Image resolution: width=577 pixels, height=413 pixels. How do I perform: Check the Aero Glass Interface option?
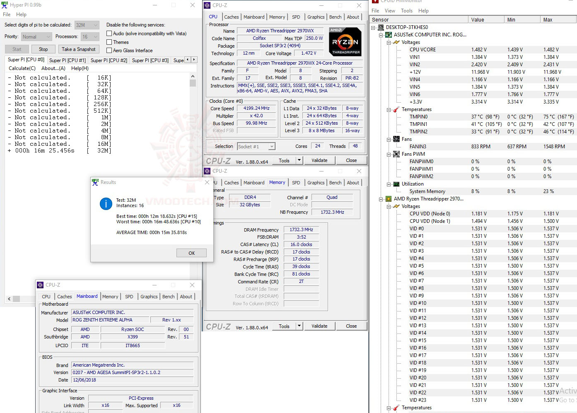pyautogui.click(x=110, y=51)
